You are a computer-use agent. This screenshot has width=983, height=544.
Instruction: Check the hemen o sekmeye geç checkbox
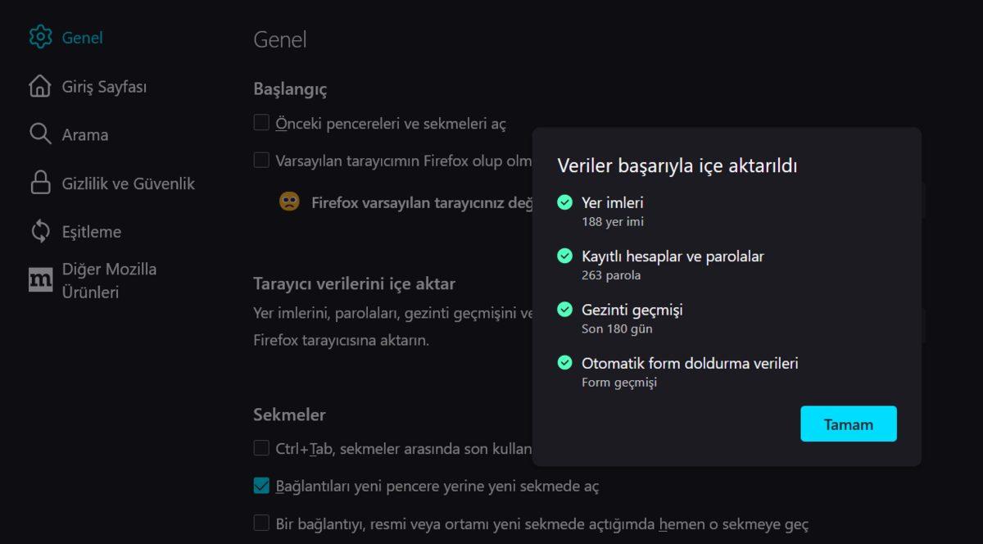click(261, 523)
